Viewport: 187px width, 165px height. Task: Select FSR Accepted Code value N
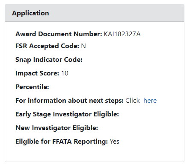tap(83, 46)
